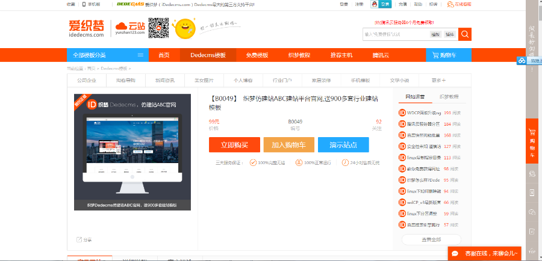Screen dimensions: 542x261
Task: Click the edit feedback icon in the side rail
Action: click(532, 230)
